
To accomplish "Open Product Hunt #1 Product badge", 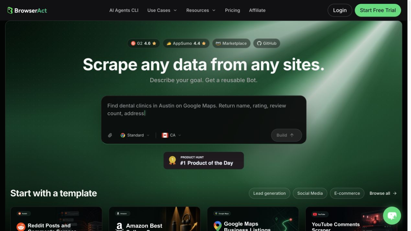I will click(x=204, y=160).
